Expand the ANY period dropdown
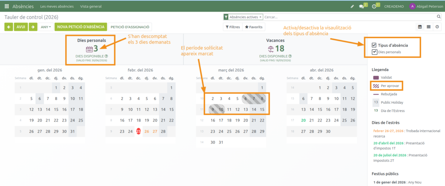 [x=46, y=27]
